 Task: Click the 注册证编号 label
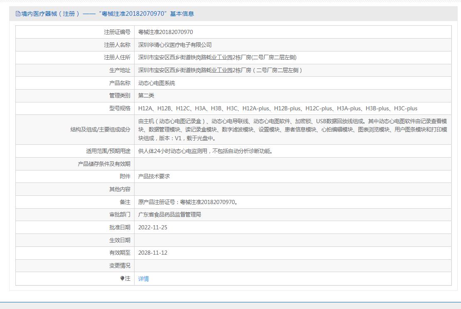(117, 32)
